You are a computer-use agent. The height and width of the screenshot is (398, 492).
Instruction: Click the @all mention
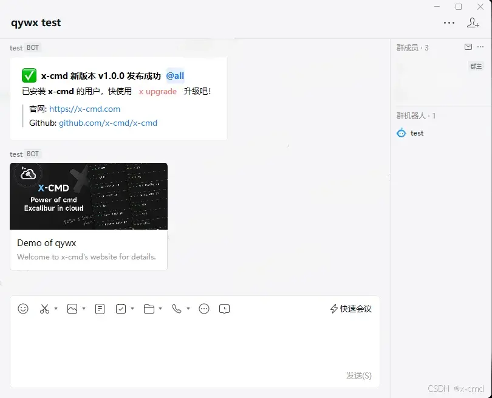point(175,75)
